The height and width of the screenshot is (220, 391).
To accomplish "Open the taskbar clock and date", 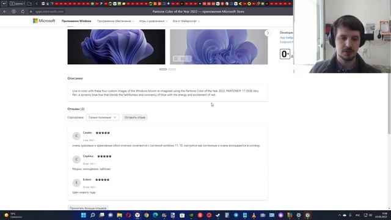I will coord(381,215).
